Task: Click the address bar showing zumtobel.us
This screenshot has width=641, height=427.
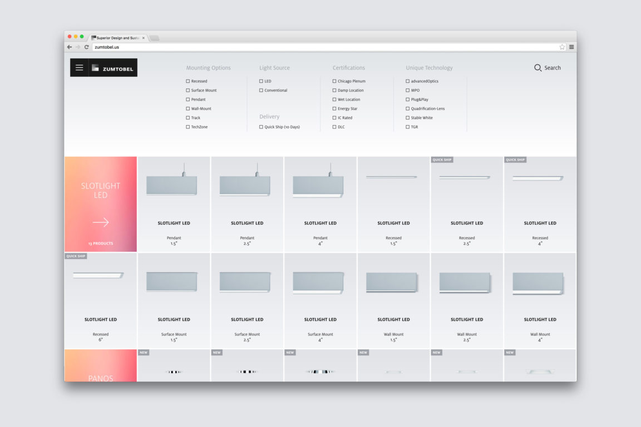Action: pyautogui.click(x=326, y=47)
